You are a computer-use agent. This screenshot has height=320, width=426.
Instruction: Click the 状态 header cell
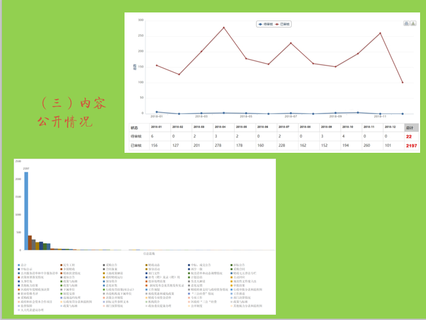click(135, 127)
